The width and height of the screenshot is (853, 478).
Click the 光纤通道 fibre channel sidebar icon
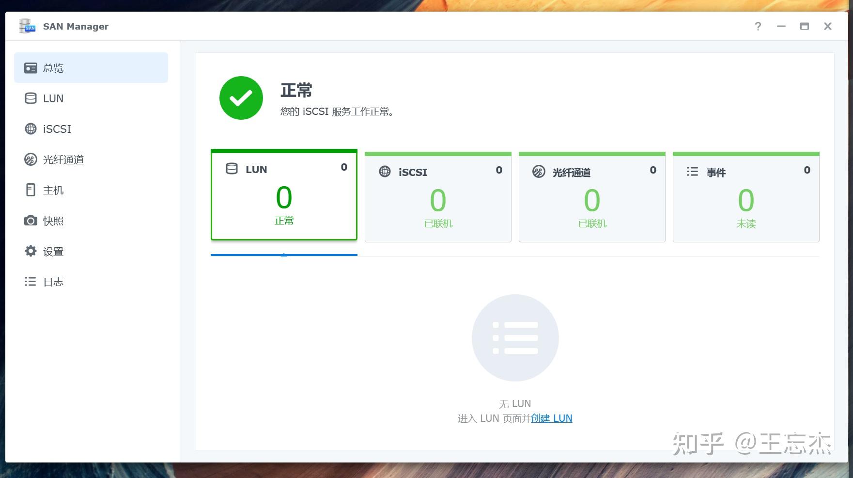click(x=31, y=159)
